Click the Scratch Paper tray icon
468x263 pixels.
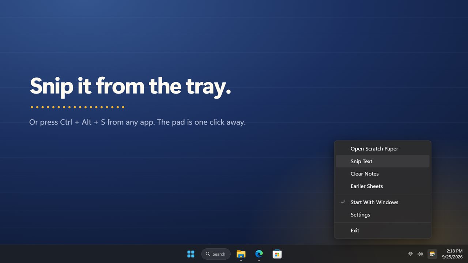pyautogui.click(x=432, y=254)
